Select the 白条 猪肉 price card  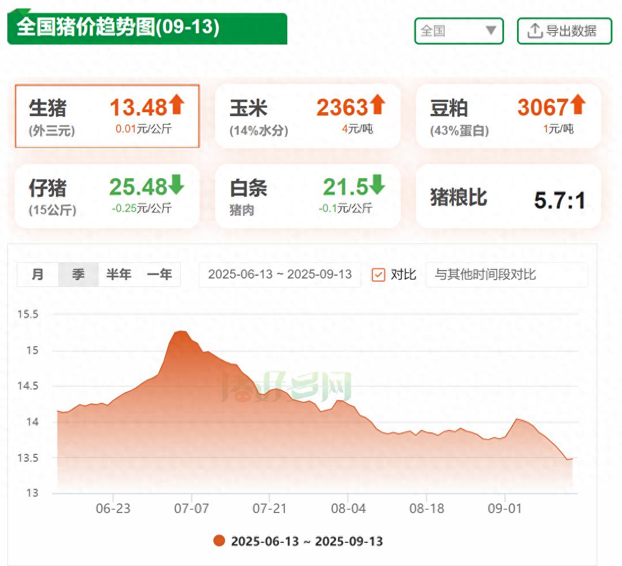tap(308, 196)
